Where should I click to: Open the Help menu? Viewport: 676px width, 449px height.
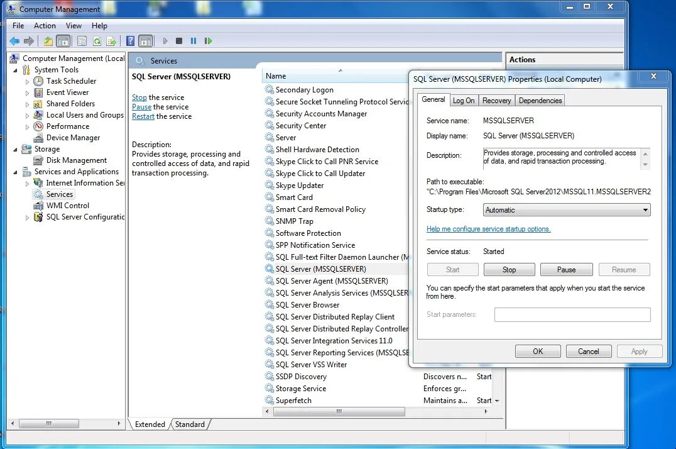coord(99,26)
